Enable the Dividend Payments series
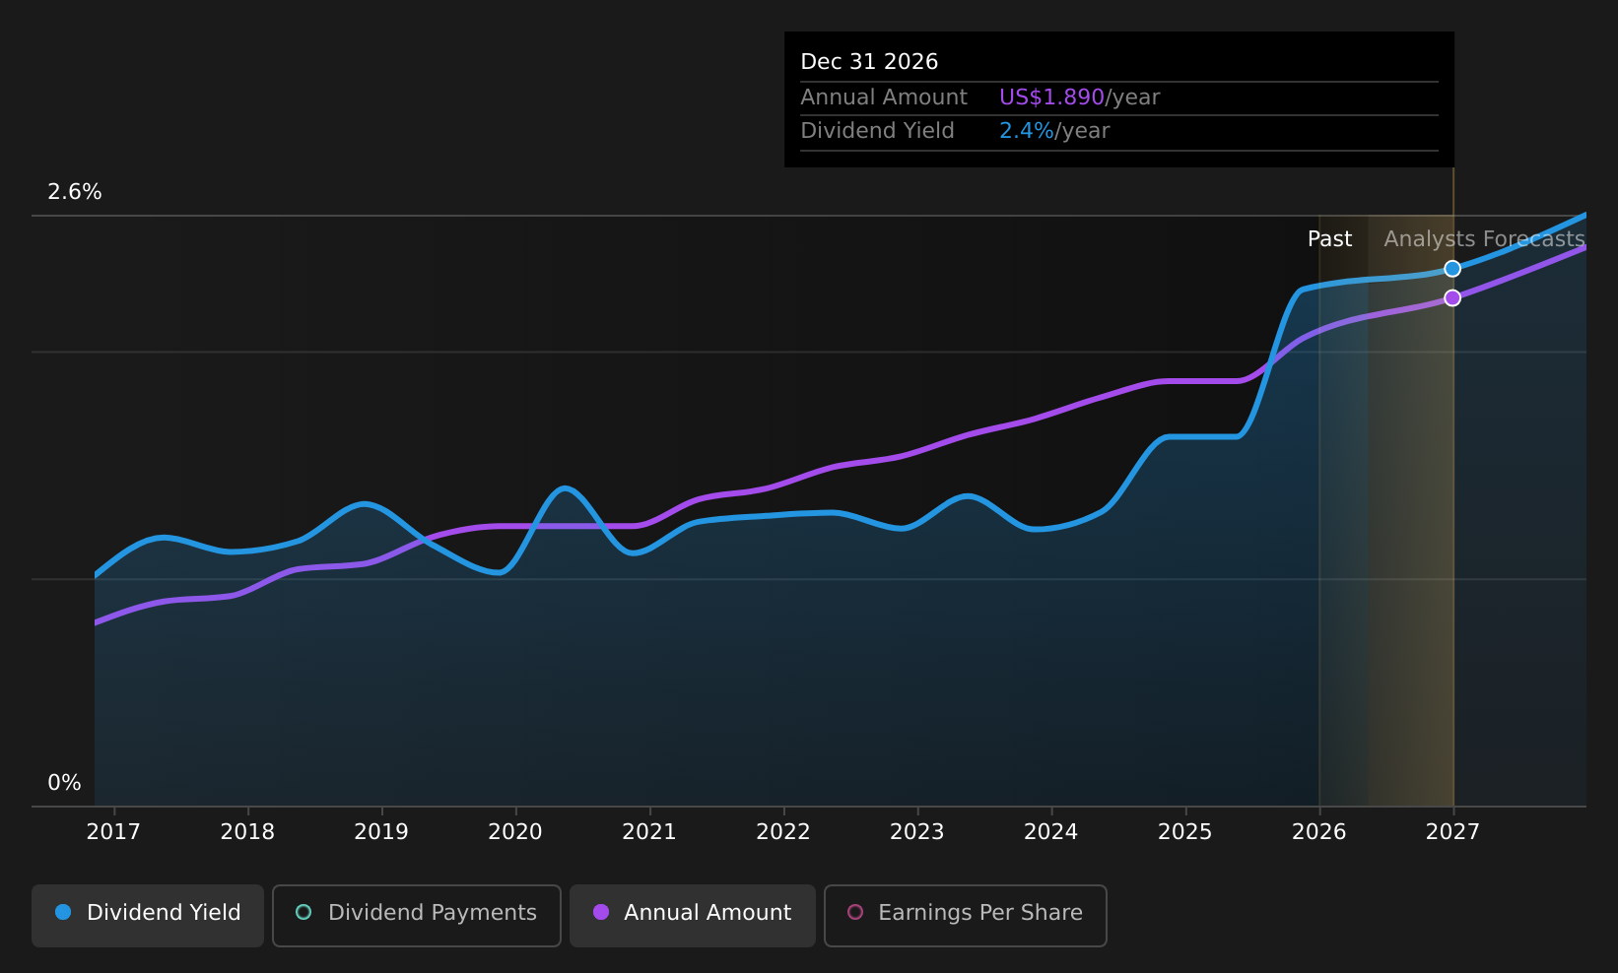The image size is (1618, 973). (x=417, y=915)
